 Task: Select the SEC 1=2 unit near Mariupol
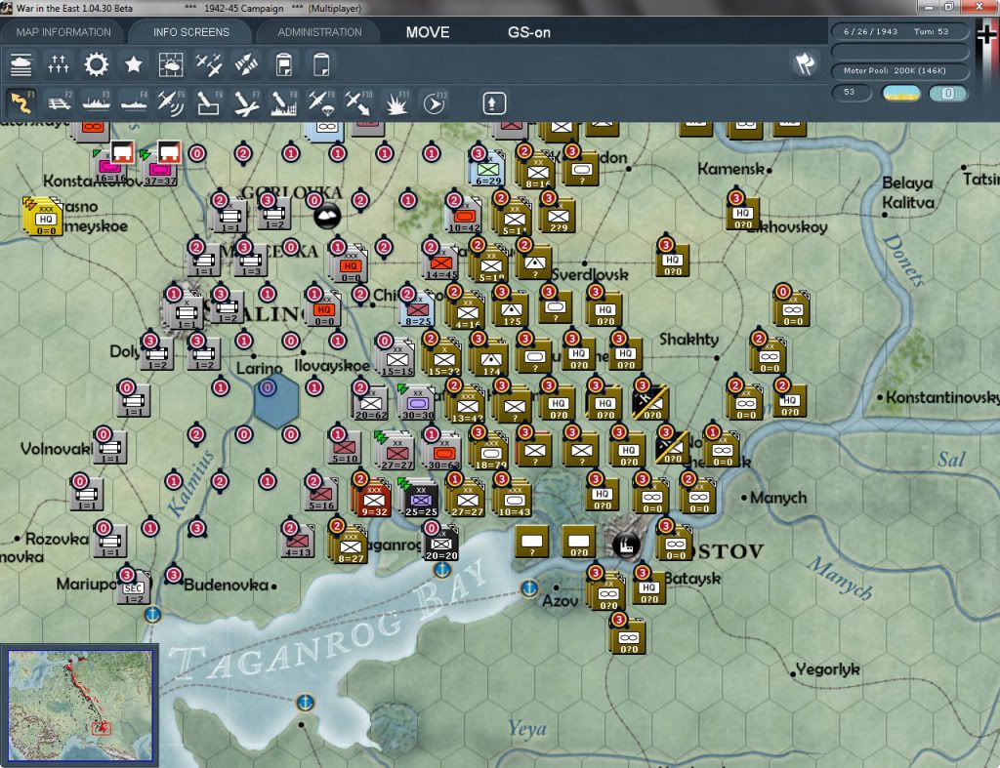133,588
